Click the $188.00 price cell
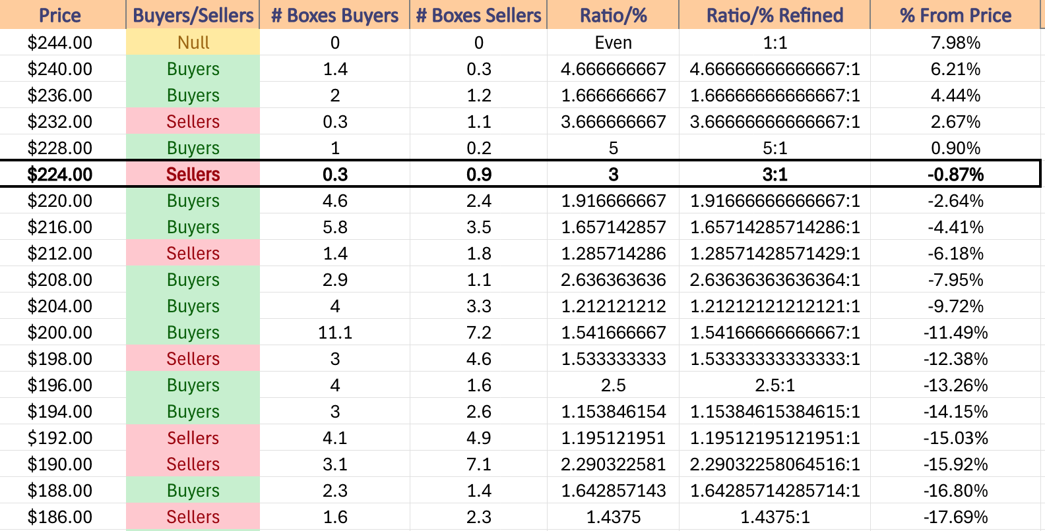The width and height of the screenshot is (1045, 531). click(63, 491)
